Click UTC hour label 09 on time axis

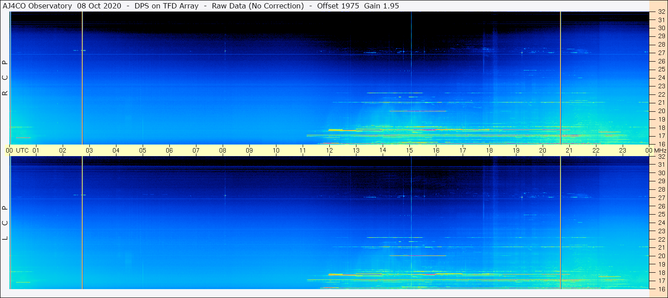[x=249, y=150]
